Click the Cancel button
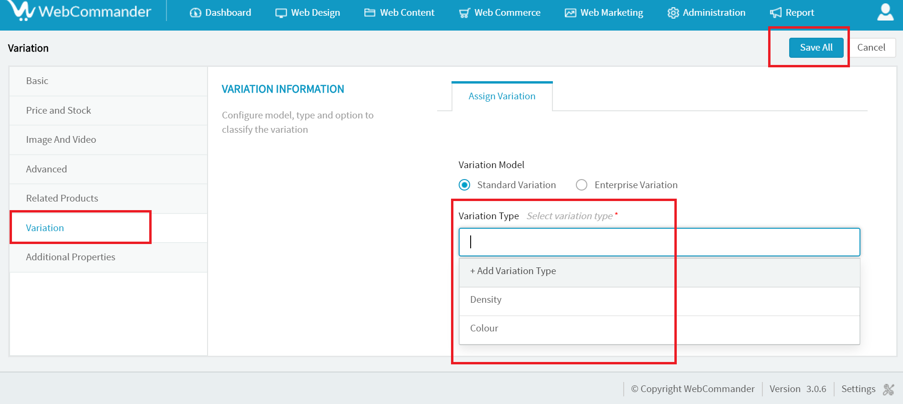The width and height of the screenshot is (903, 404). coord(871,48)
